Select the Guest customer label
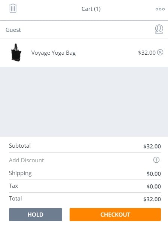168x226 pixels. tap(13, 30)
